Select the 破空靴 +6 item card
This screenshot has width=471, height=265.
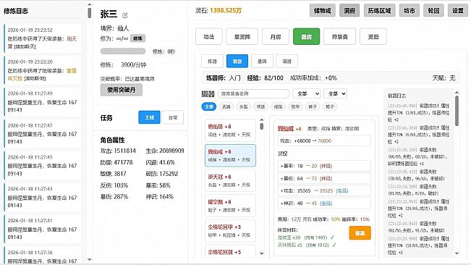click(230, 206)
